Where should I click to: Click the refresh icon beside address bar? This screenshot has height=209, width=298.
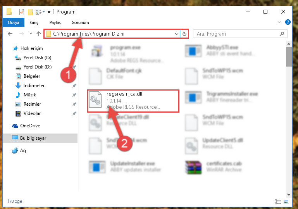click(x=184, y=34)
